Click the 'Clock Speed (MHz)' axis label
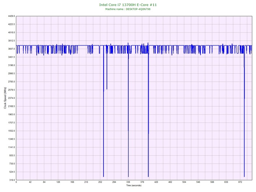256x192 pixels. 5,98
